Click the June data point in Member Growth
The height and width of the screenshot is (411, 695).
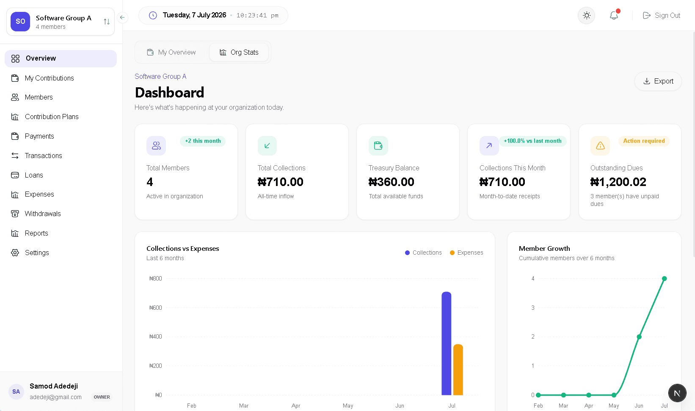tap(639, 337)
